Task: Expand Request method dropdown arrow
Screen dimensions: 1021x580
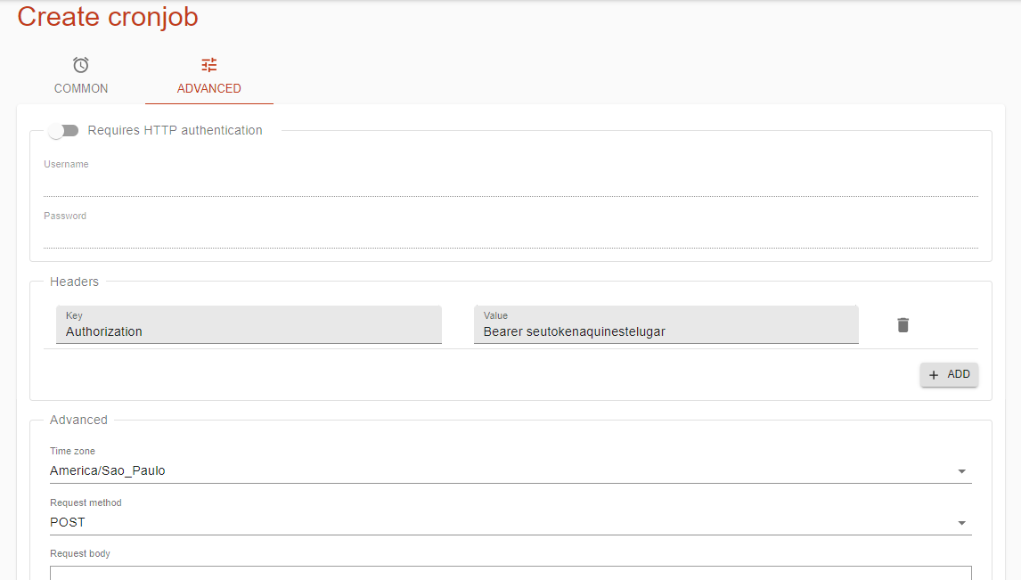Action: pyautogui.click(x=961, y=523)
